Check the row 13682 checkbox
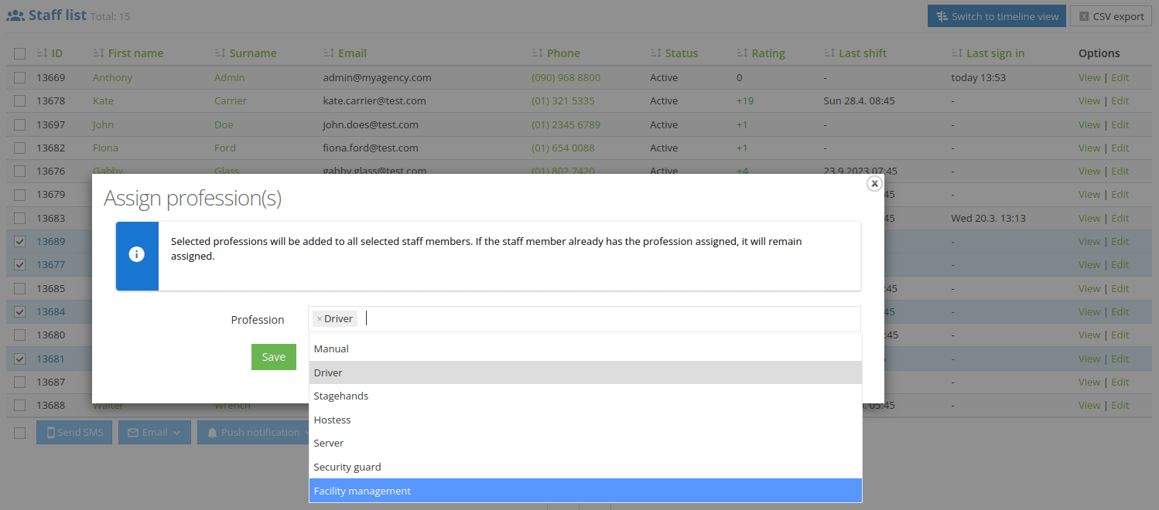 pyautogui.click(x=20, y=148)
